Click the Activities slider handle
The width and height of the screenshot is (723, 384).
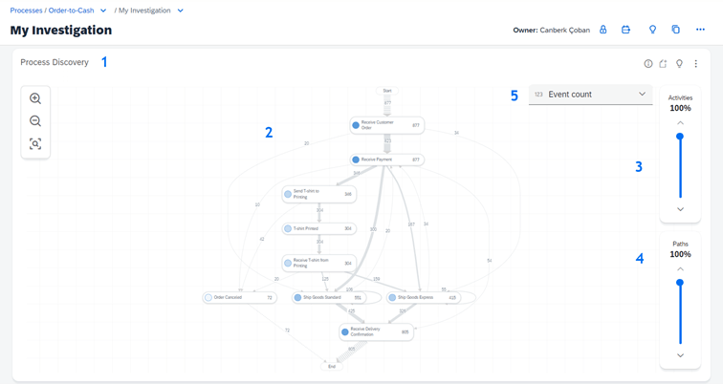tap(680, 138)
